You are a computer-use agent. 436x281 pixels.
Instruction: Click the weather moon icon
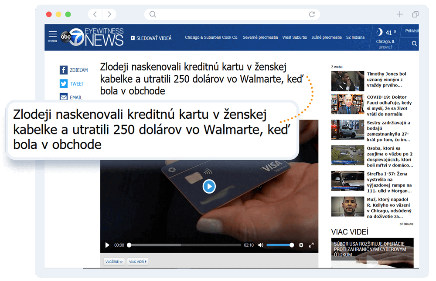click(x=379, y=32)
